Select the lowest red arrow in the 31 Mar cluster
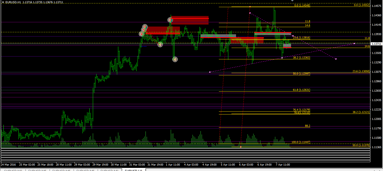The image size is (383, 171). (x=141, y=34)
